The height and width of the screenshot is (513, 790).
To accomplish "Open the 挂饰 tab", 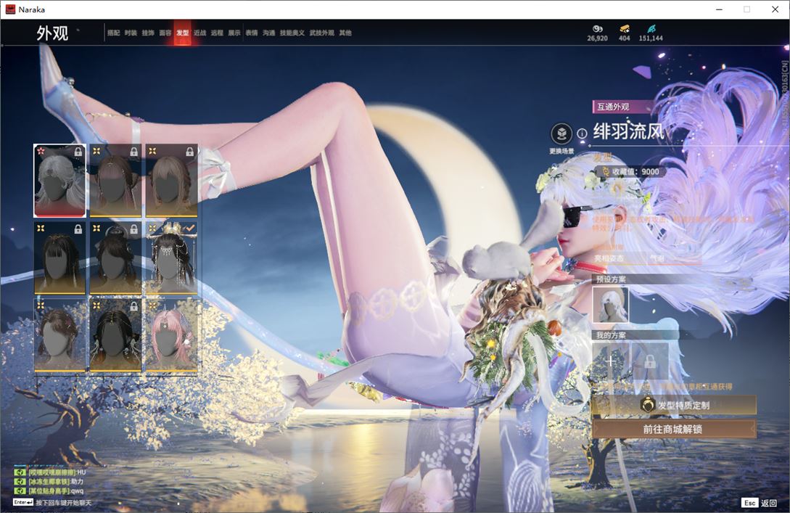I will [148, 33].
